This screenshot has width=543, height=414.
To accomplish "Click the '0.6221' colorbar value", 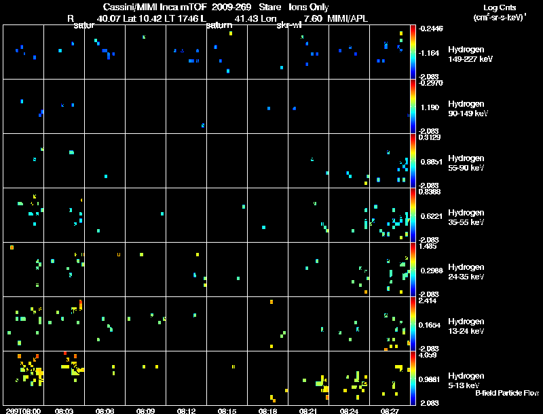I will coord(431,216).
